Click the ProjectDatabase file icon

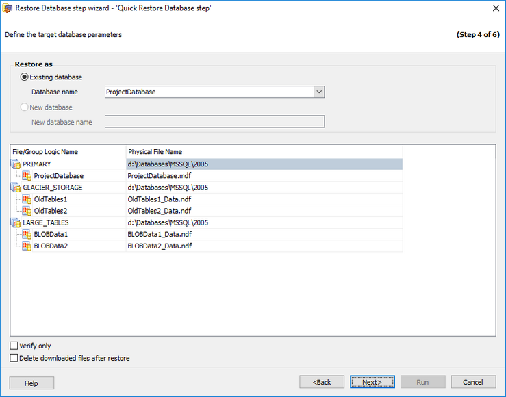(x=27, y=176)
